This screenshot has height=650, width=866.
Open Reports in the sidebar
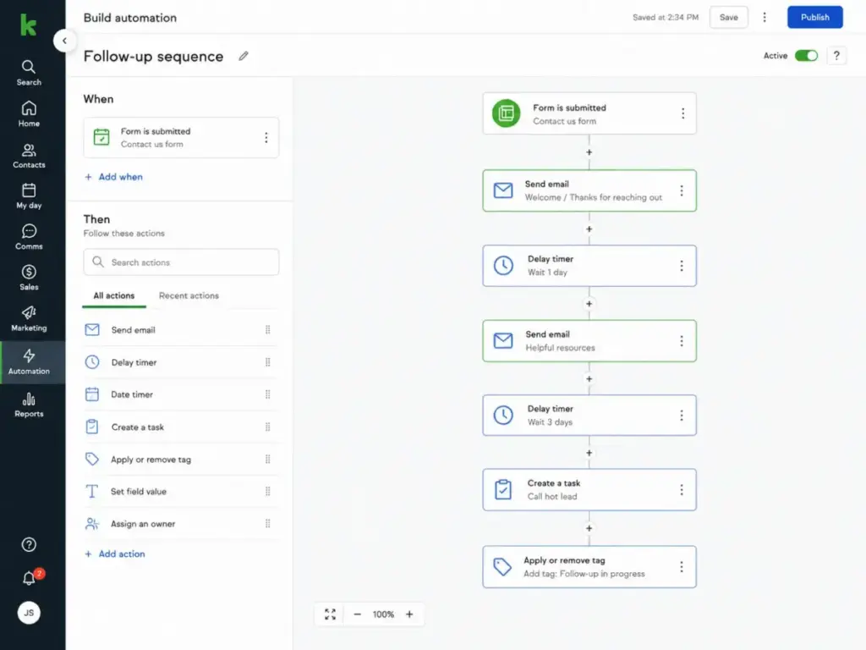pos(29,405)
